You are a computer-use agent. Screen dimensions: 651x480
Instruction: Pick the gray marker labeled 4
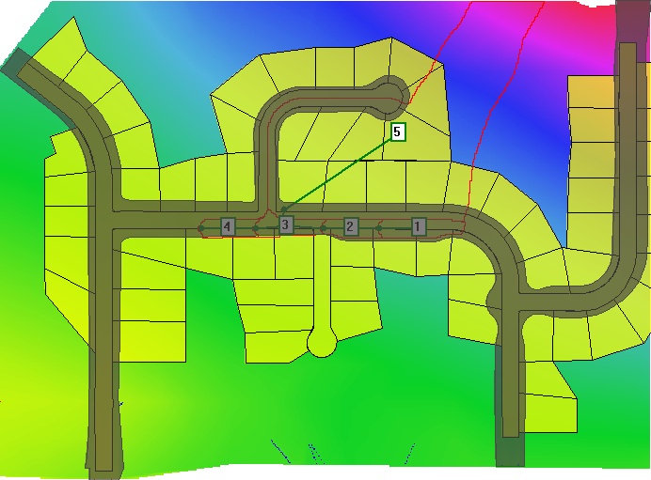(x=227, y=226)
